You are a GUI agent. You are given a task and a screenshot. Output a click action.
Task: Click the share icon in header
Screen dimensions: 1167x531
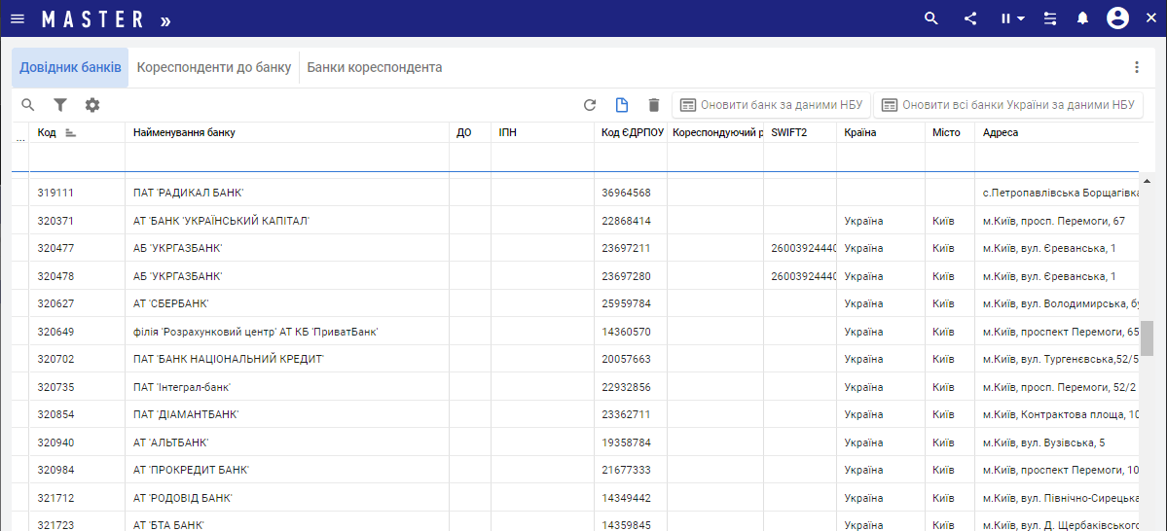(x=970, y=18)
